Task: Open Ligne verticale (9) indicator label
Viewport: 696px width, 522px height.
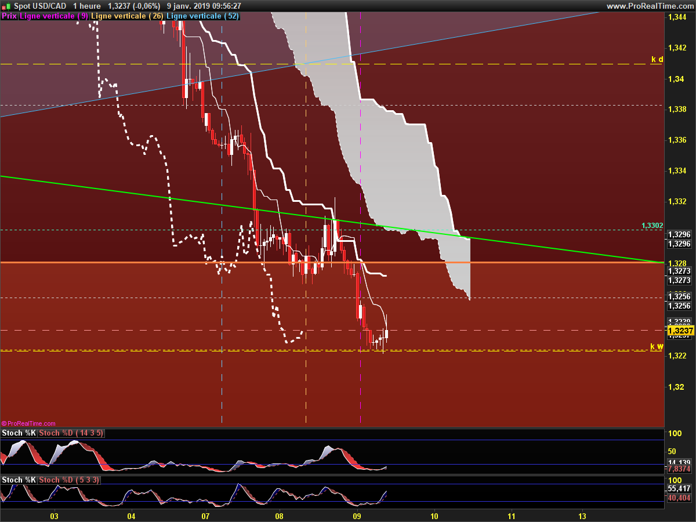Action: click(55, 16)
